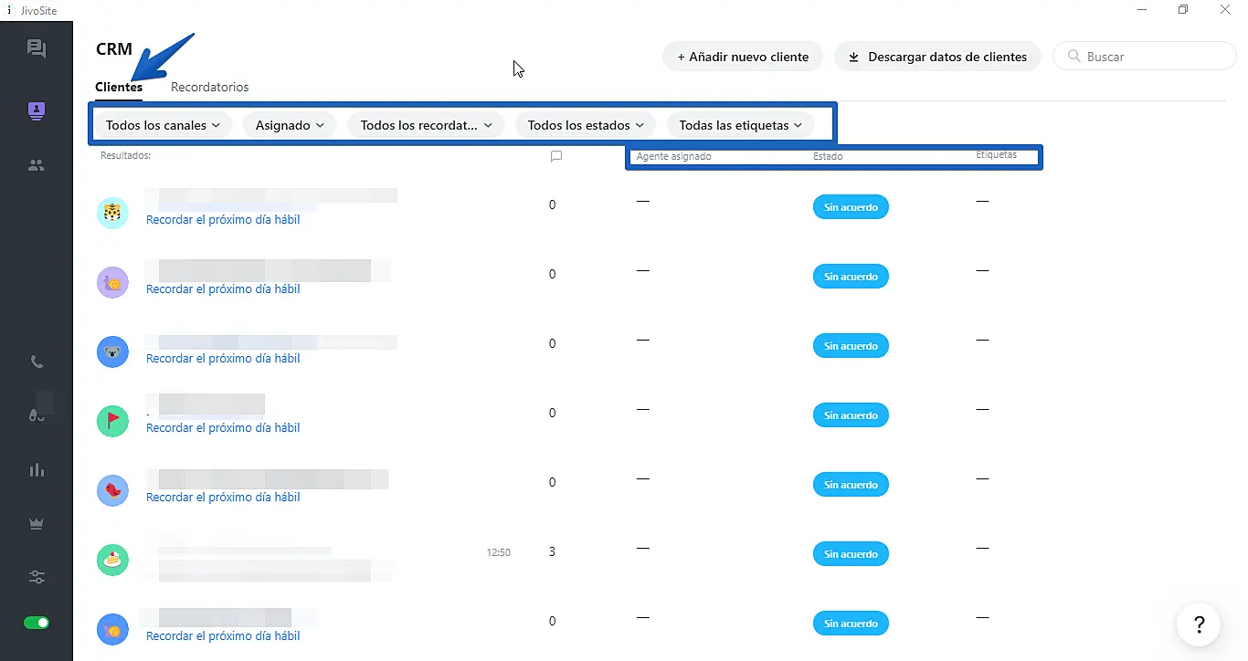Open the chats icon in the sidebar
The image size is (1248, 661).
point(37,49)
